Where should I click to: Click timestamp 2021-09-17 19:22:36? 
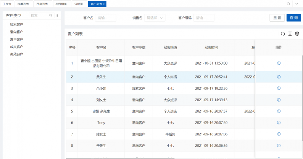tap(211, 89)
